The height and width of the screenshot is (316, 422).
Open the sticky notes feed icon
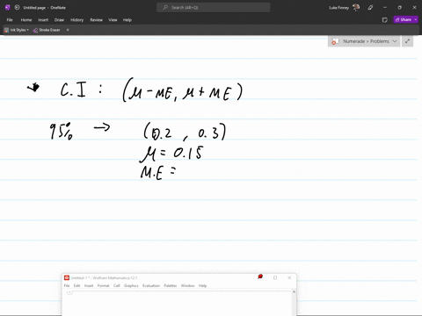click(385, 20)
